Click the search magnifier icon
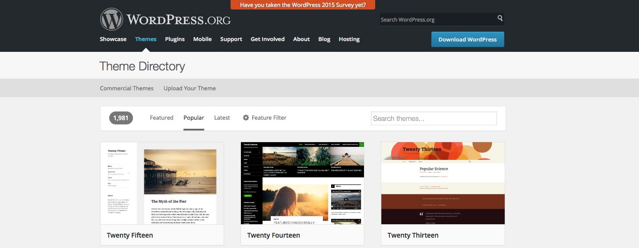Viewport: 639px width, 248px height. (x=500, y=18)
